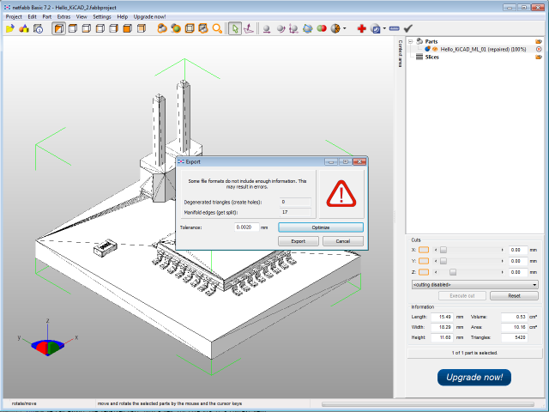Click the X cut value field
The image size is (549, 412).
[518, 250]
